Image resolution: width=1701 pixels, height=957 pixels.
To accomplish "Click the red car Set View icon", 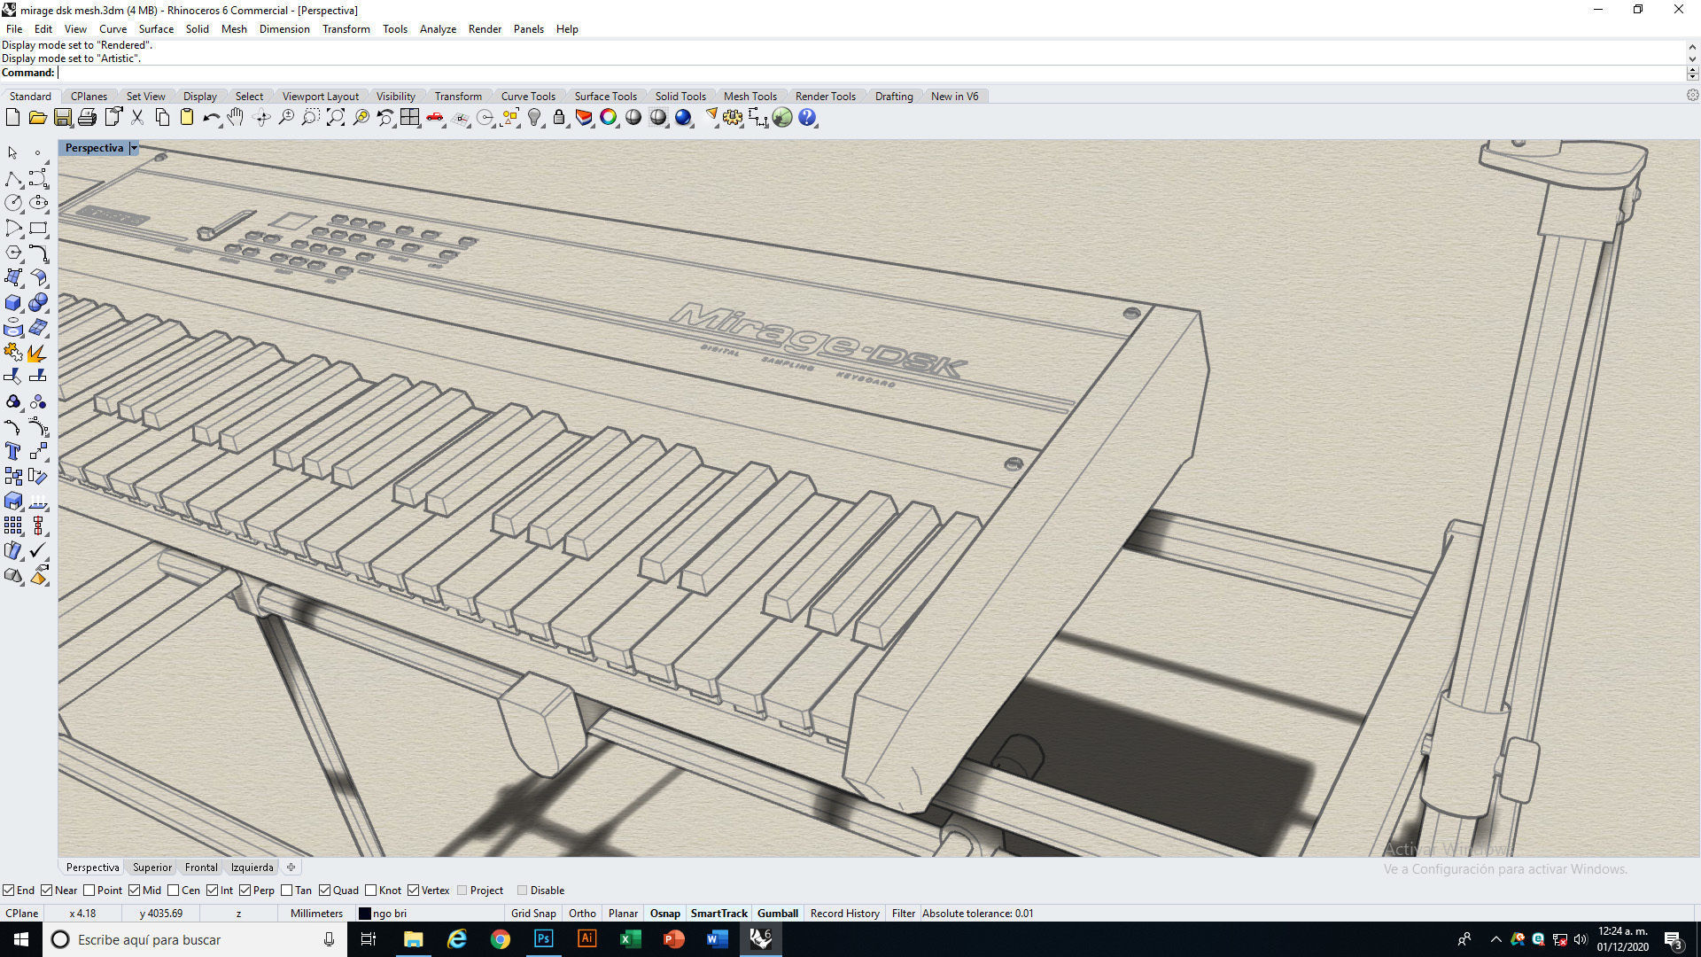I will pos(435,117).
